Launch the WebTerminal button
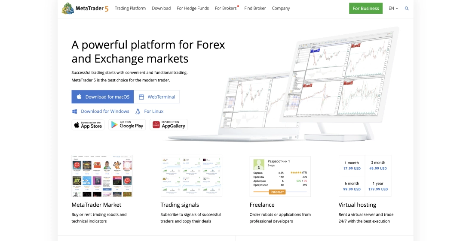472x241 pixels. click(156, 96)
